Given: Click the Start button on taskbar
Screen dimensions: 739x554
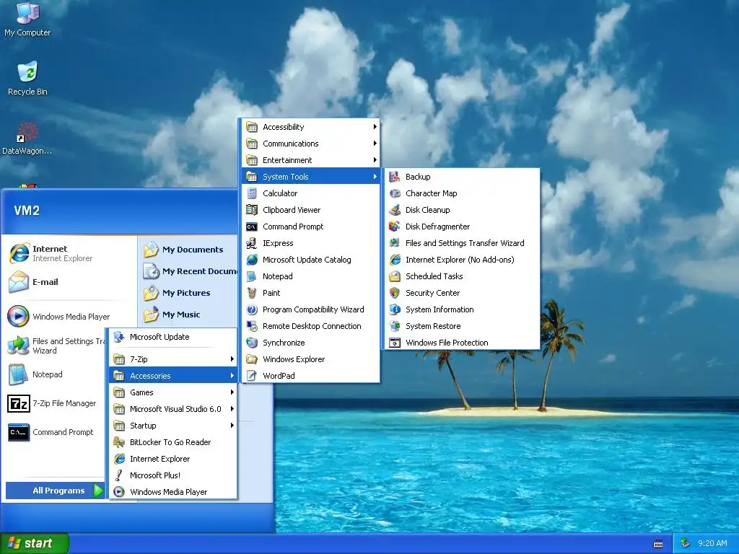Looking at the screenshot, I should [x=35, y=543].
